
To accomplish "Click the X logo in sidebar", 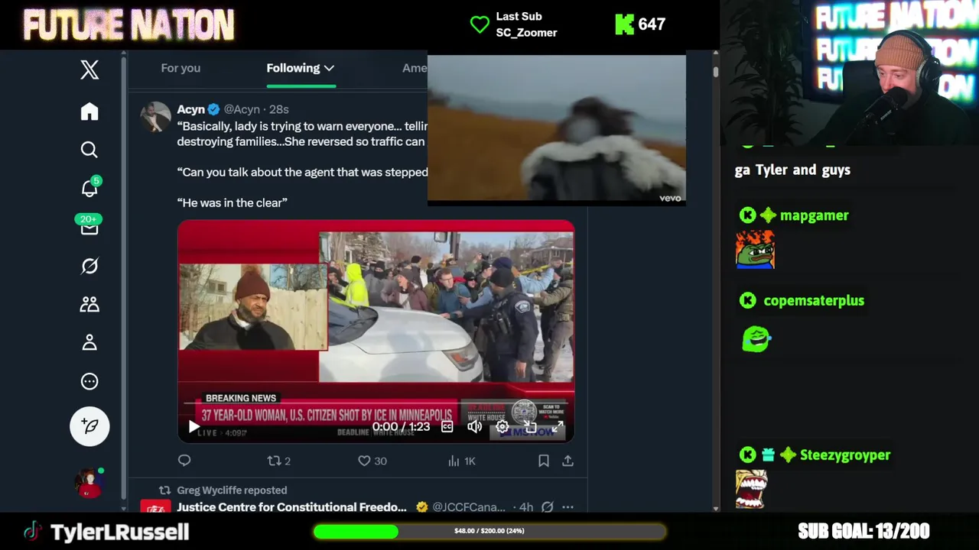I will pos(89,70).
